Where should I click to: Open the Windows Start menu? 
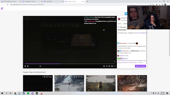(x=2, y=93)
